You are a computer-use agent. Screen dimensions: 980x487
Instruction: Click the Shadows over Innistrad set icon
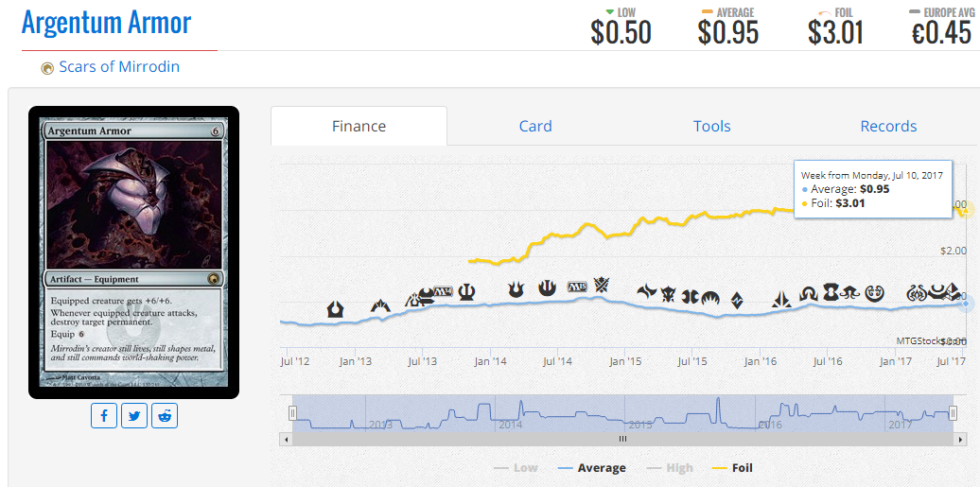click(809, 294)
